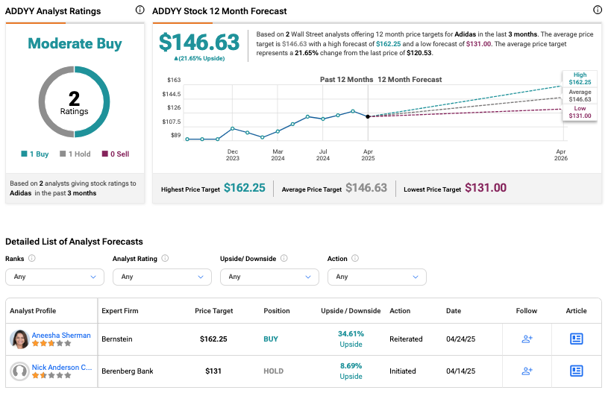Click Highest Price Target $162.25 summary
611x396 pixels.
tap(213, 188)
